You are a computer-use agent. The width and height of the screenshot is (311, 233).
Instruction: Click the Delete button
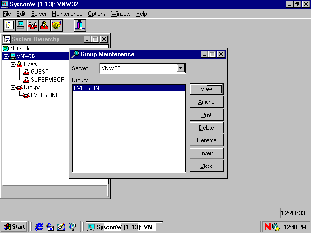[x=206, y=128]
